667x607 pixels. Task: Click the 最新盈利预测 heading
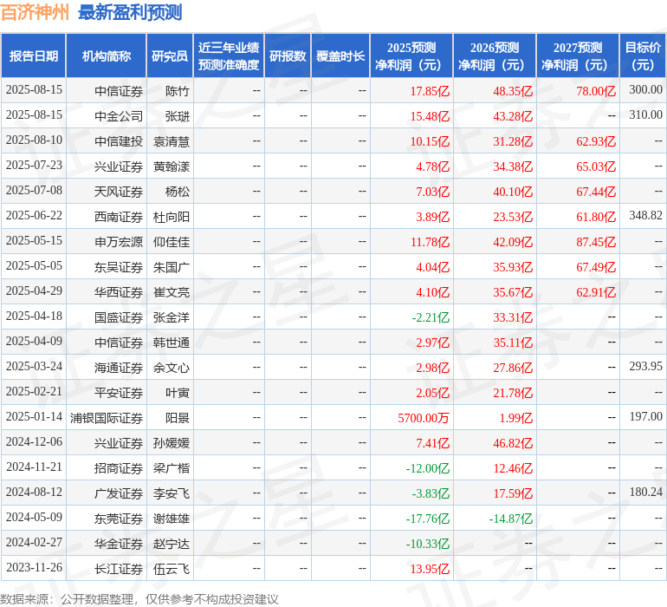coord(130,13)
